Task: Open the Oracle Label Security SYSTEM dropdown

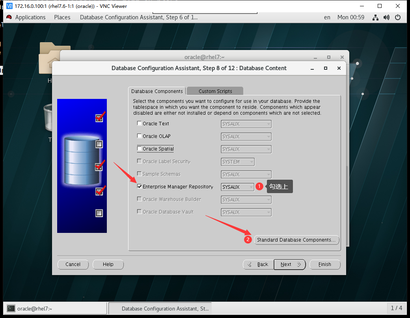Action: [238, 162]
